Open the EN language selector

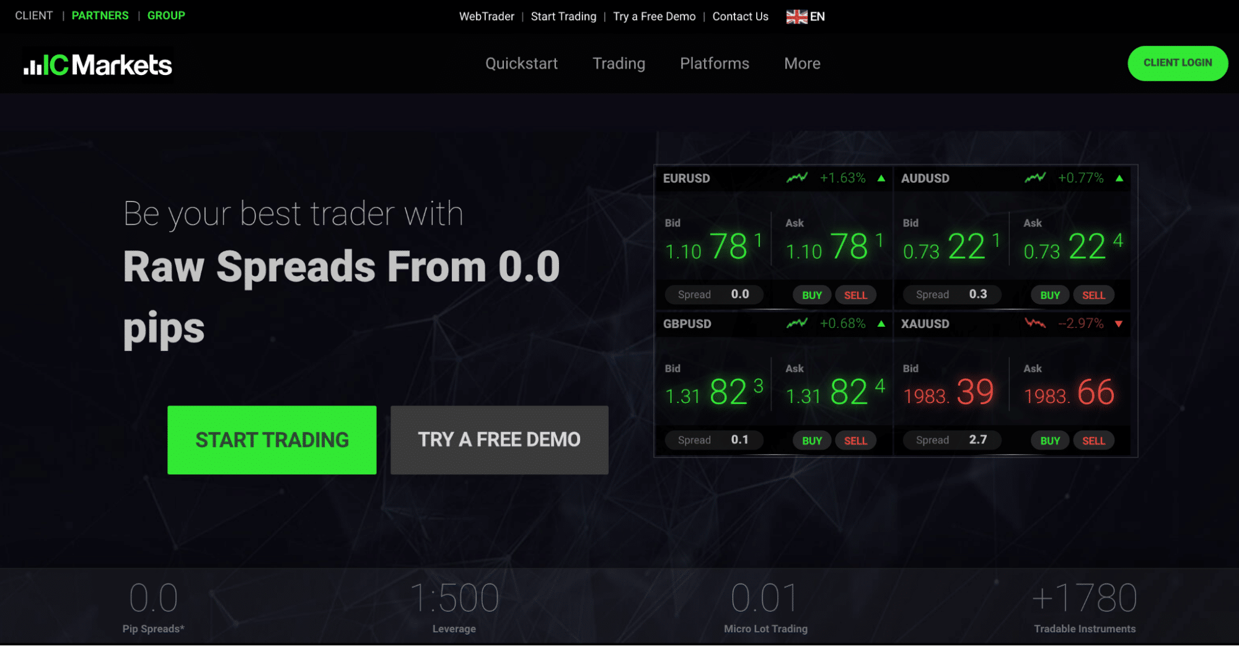(x=818, y=17)
